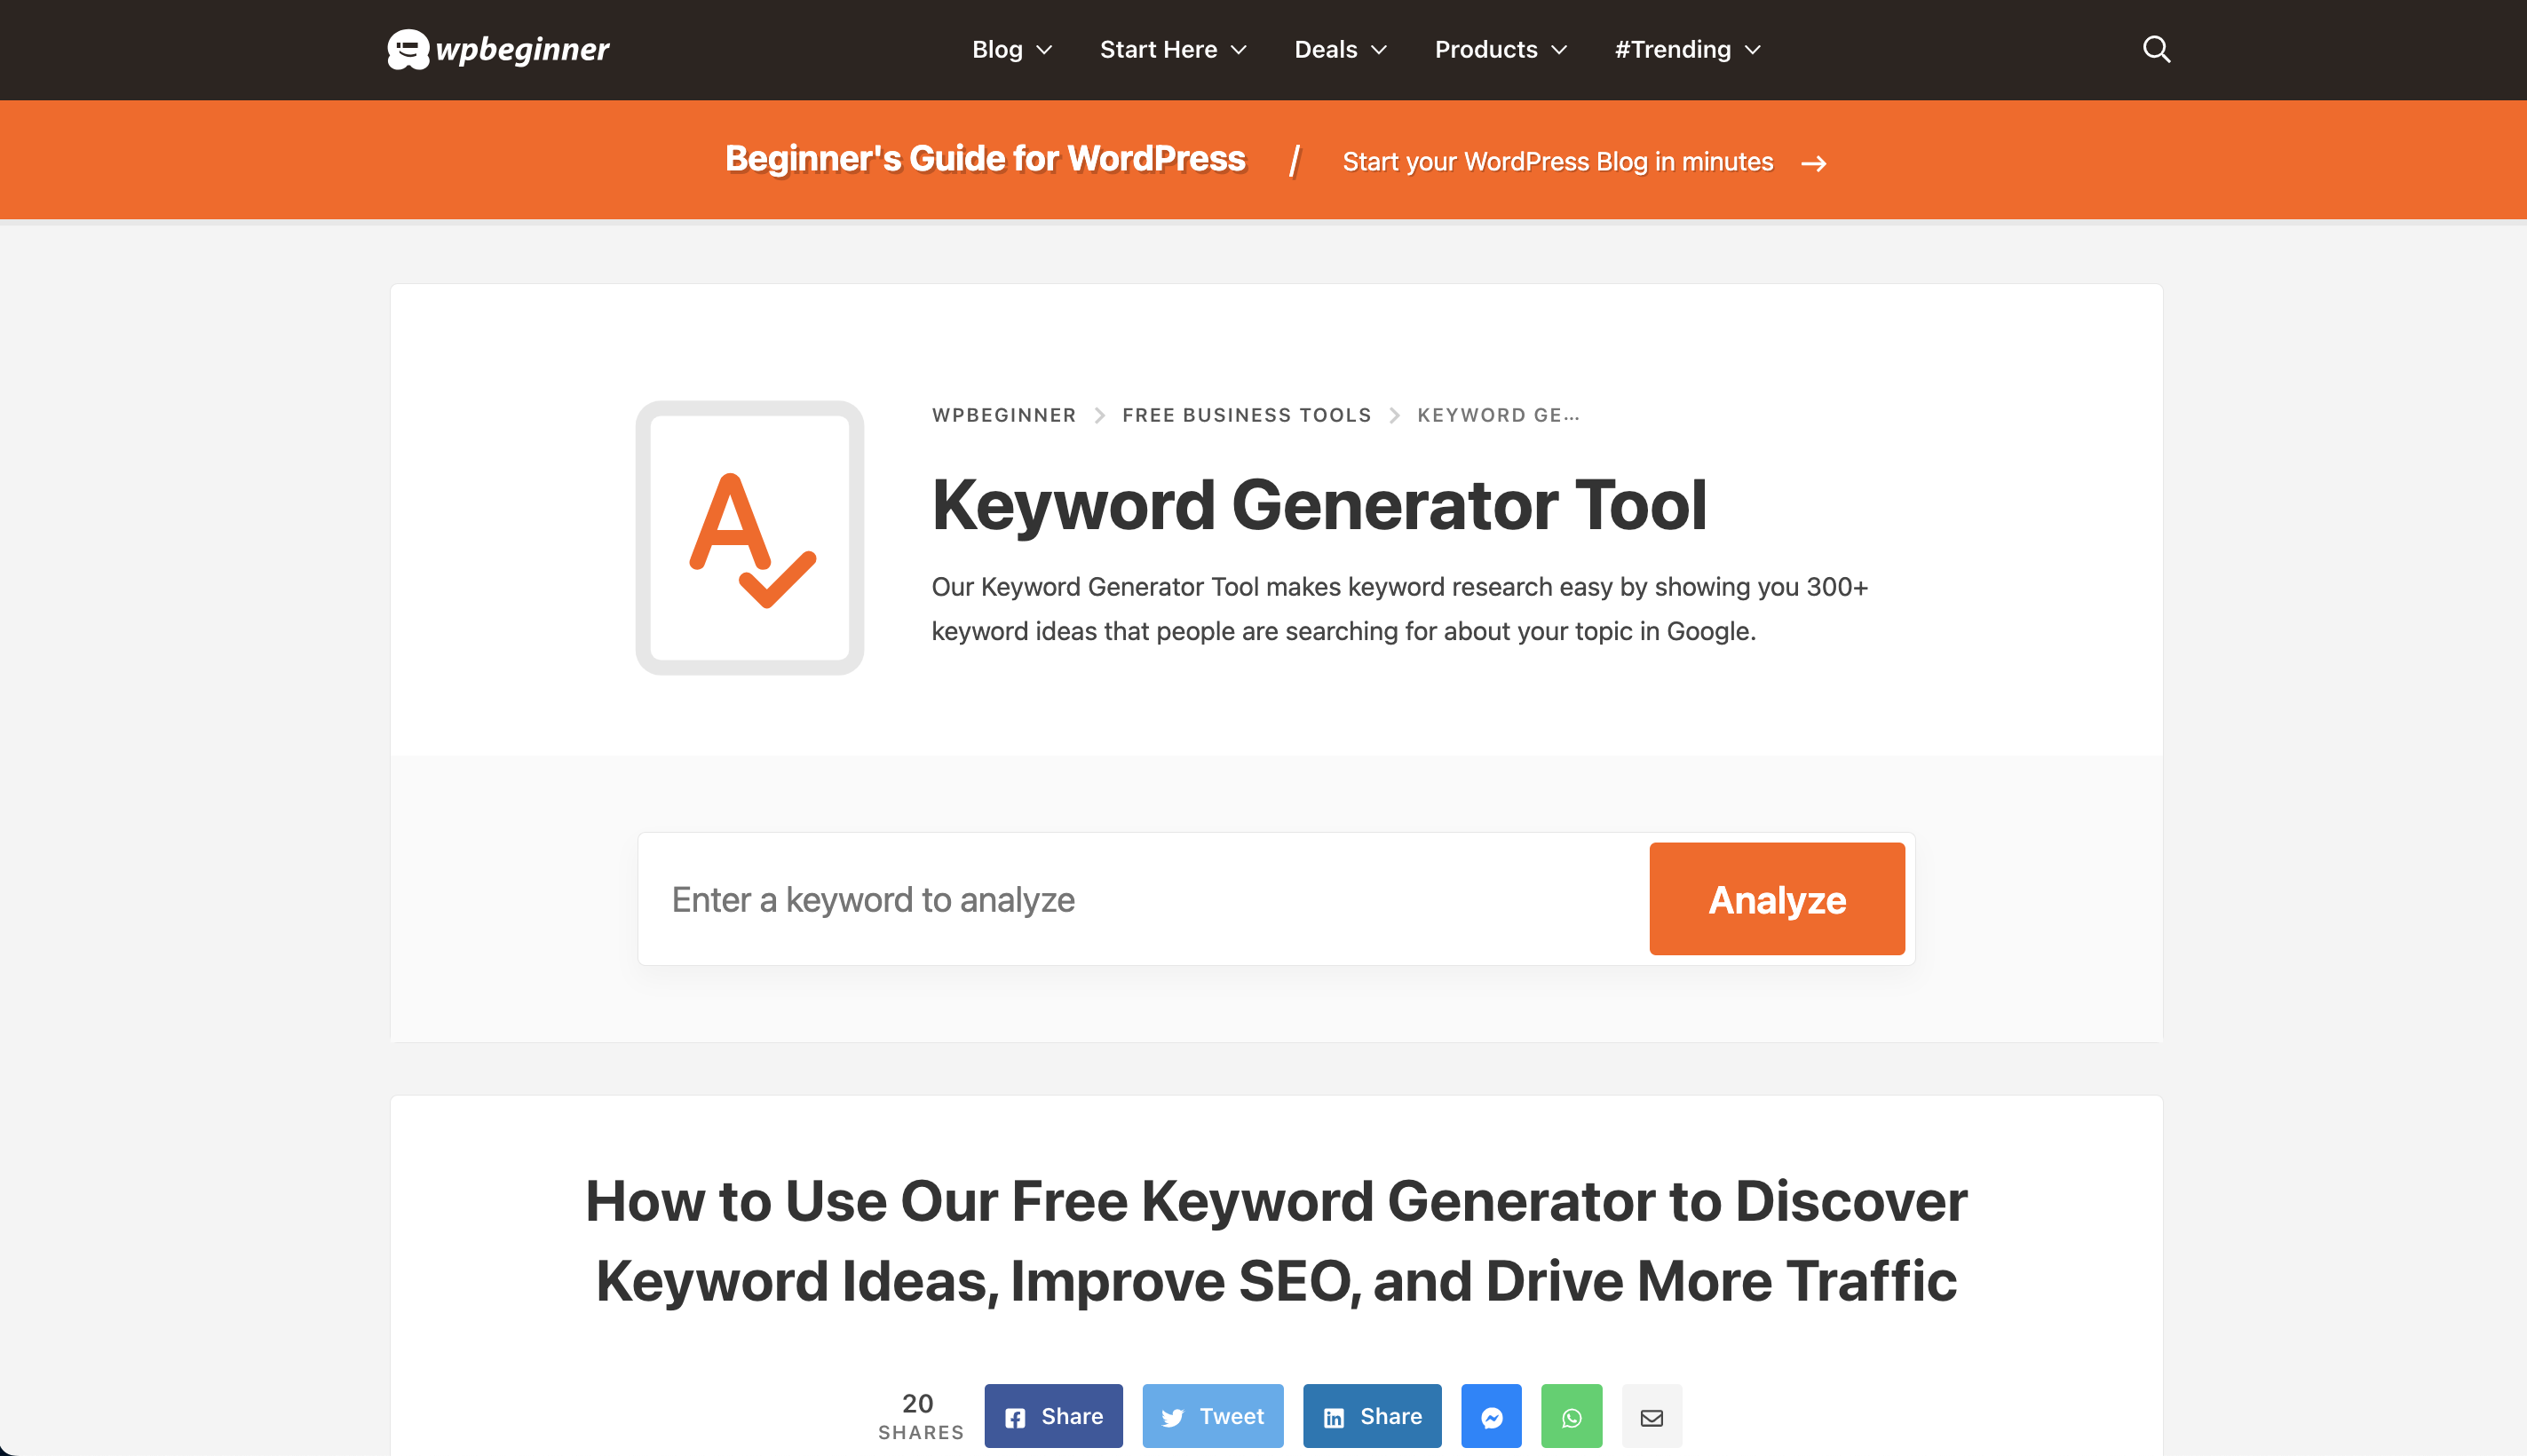
Task: Click the WhatsApp share icon
Action: click(x=1571, y=1416)
